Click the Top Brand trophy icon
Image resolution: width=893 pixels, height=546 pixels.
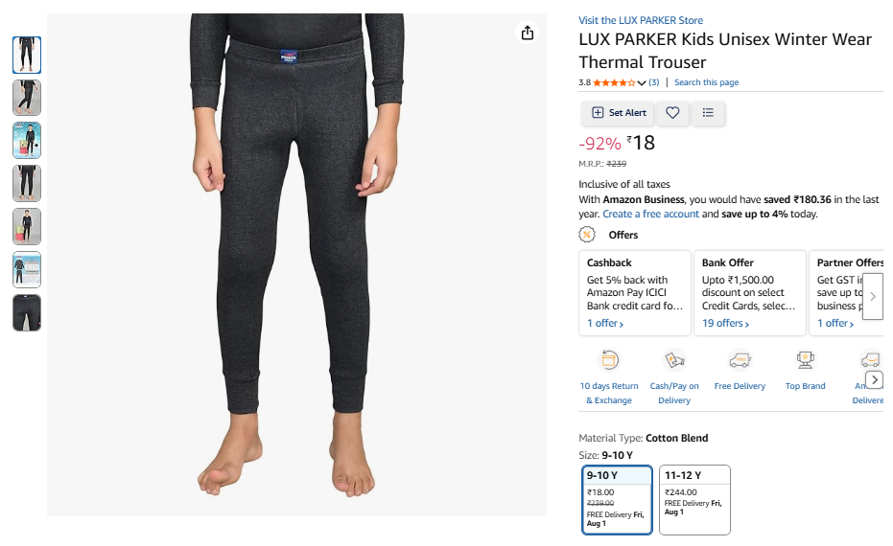805,360
